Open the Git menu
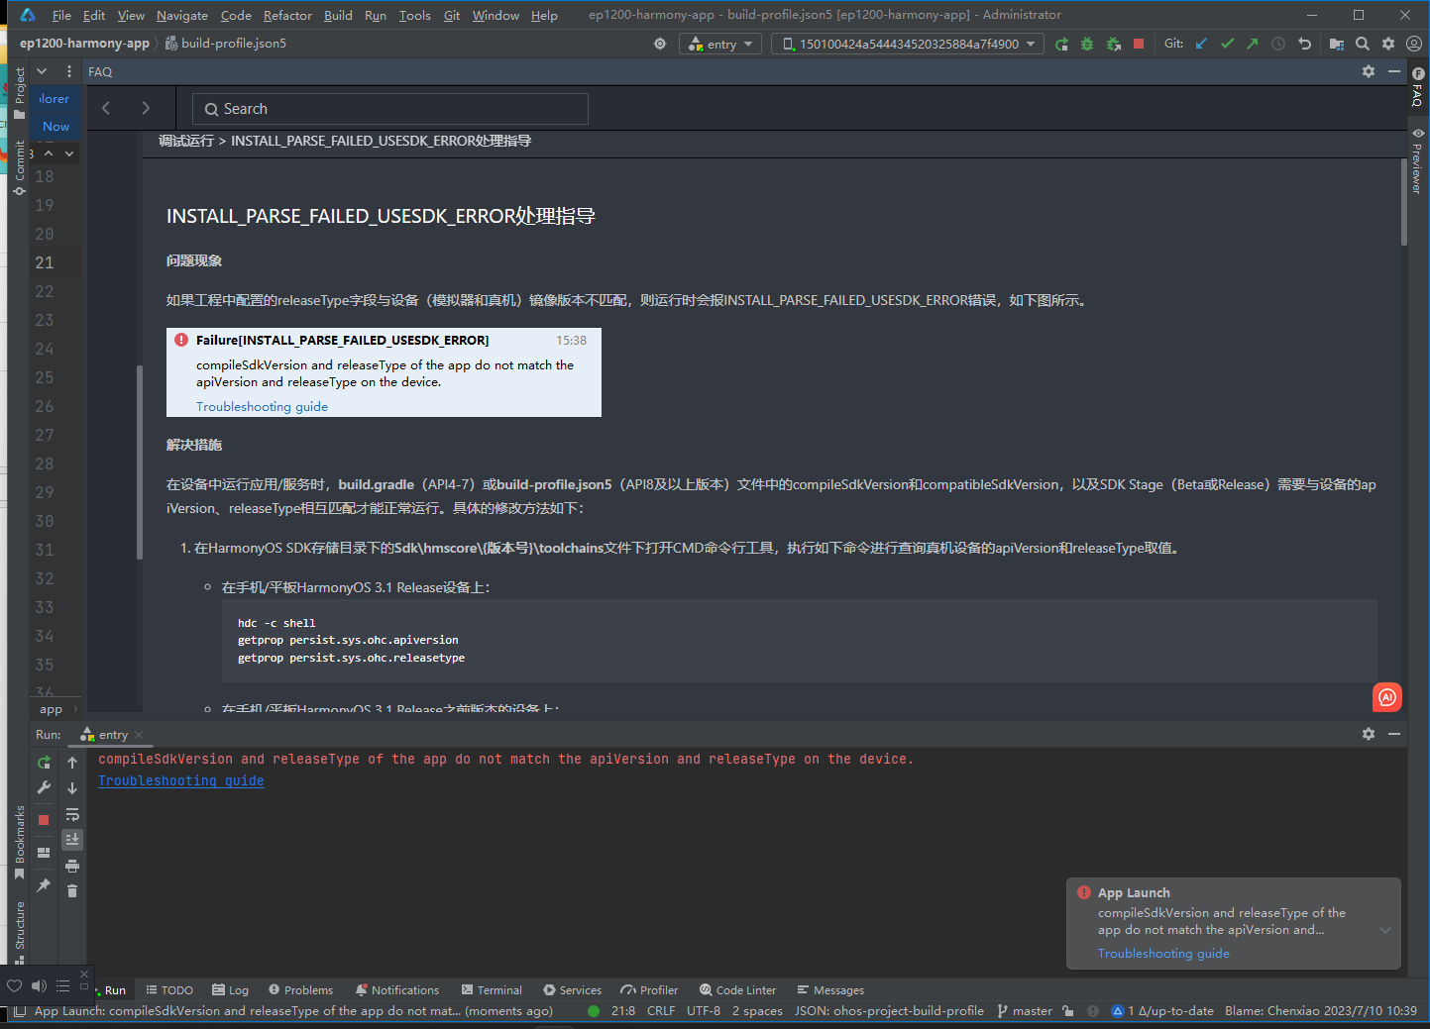This screenshot has height=1029, width=1430. 452,15
